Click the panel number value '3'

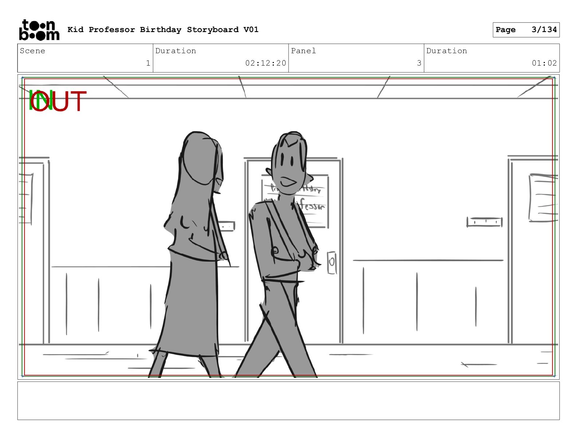point(419,63)
